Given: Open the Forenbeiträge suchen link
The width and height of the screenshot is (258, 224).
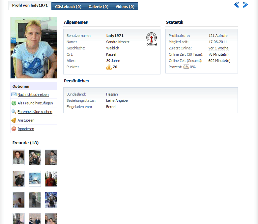Looking at the screenshot, I should (x=35, y=112).
